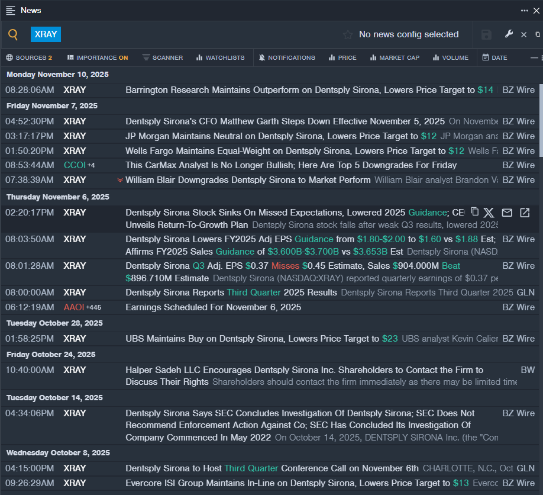Favorite the news config with the star
The width and height of the screenshot is (543, 495).
tap(348, 34)
